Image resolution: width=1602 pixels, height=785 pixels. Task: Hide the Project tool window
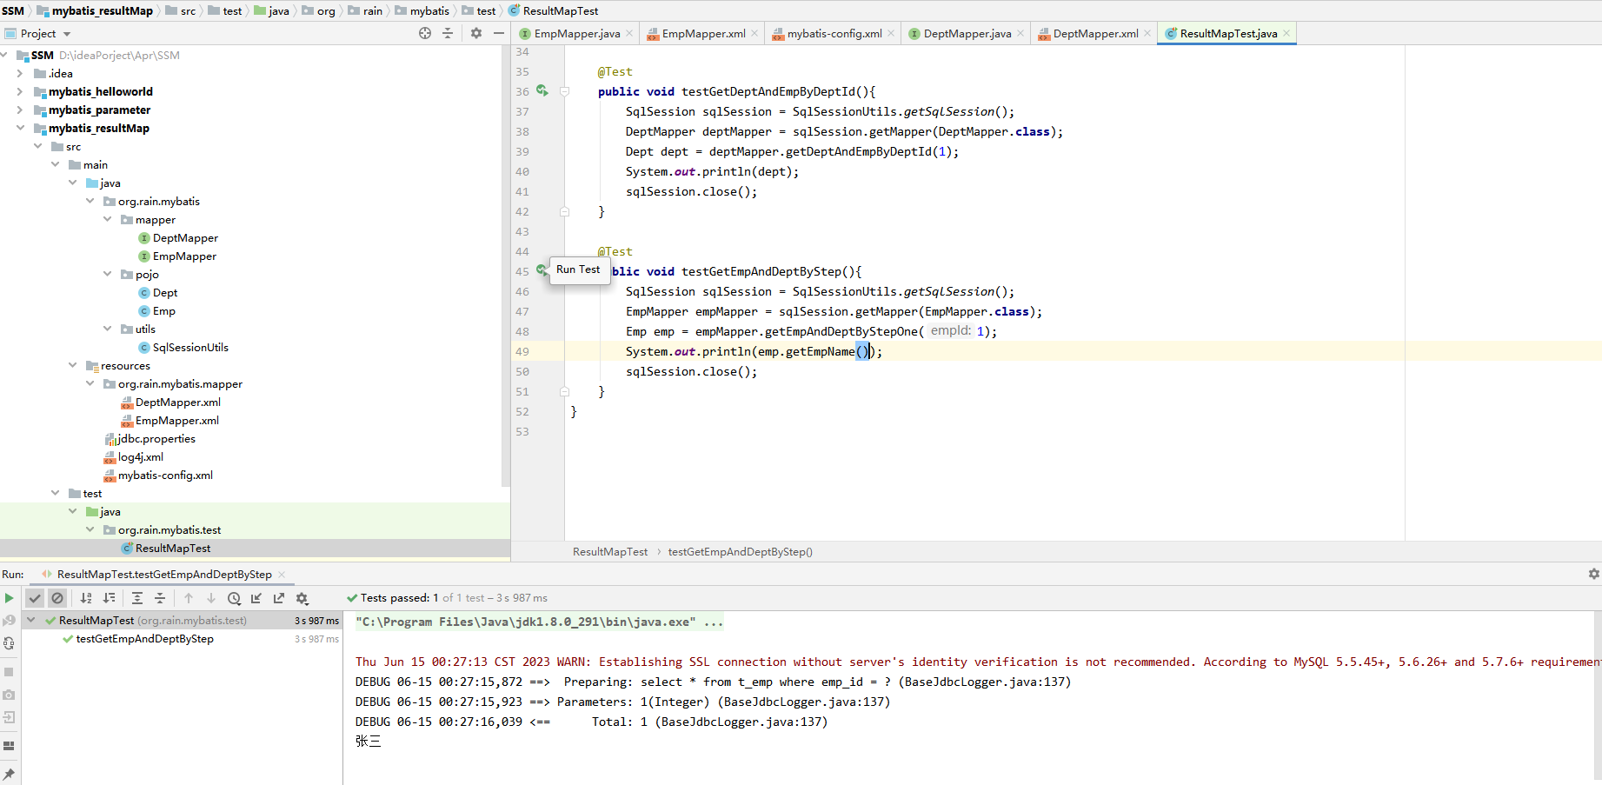[499, 33]
